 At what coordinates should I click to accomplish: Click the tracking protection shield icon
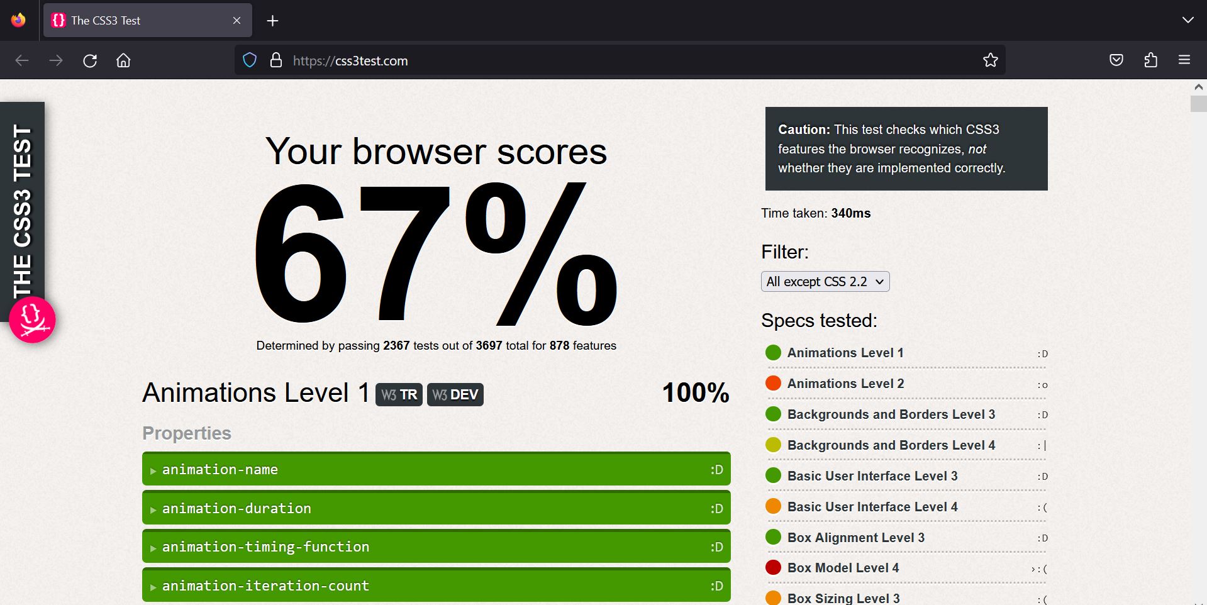[250, 60]
